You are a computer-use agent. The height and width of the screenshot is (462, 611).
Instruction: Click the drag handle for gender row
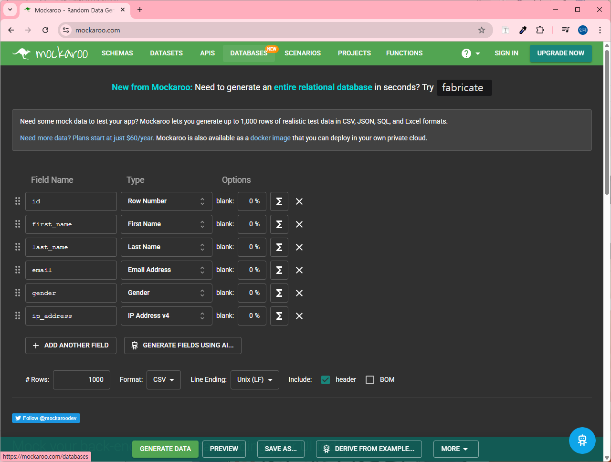(18, 293)
